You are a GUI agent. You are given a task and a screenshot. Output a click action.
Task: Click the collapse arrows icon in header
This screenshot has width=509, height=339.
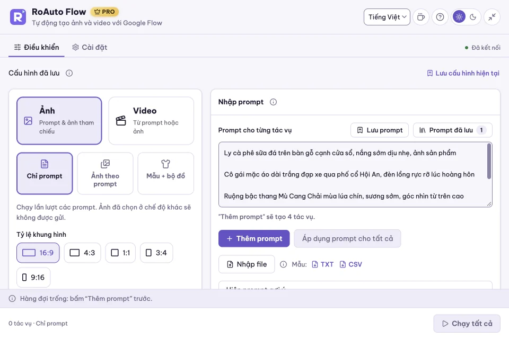(x=492, y=17)
